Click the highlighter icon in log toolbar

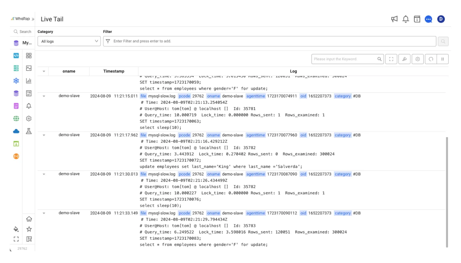pos(404,59)
